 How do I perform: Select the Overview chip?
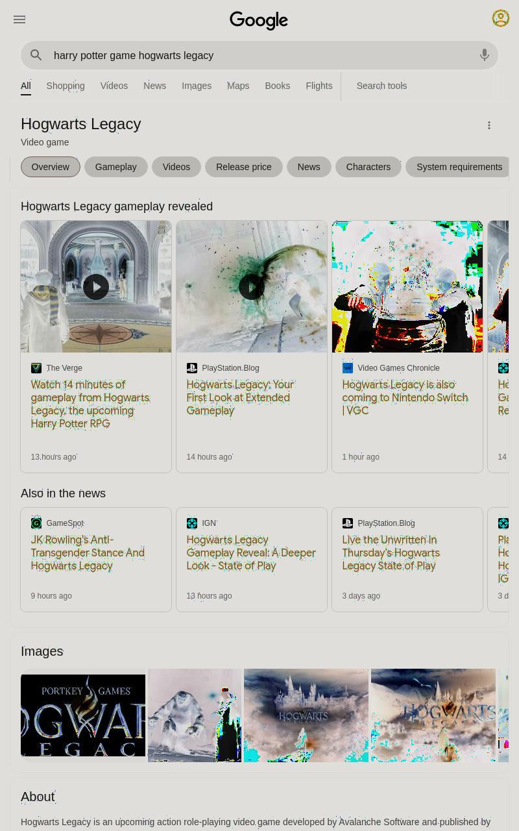tap(51, 167)
